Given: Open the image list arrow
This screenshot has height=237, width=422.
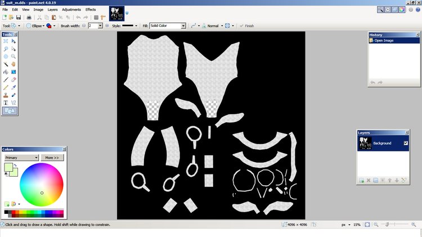Looking at the screenshot, I should tap(127, 13).
